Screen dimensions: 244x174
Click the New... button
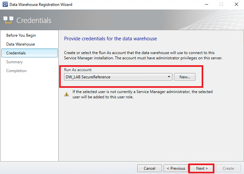185,77
